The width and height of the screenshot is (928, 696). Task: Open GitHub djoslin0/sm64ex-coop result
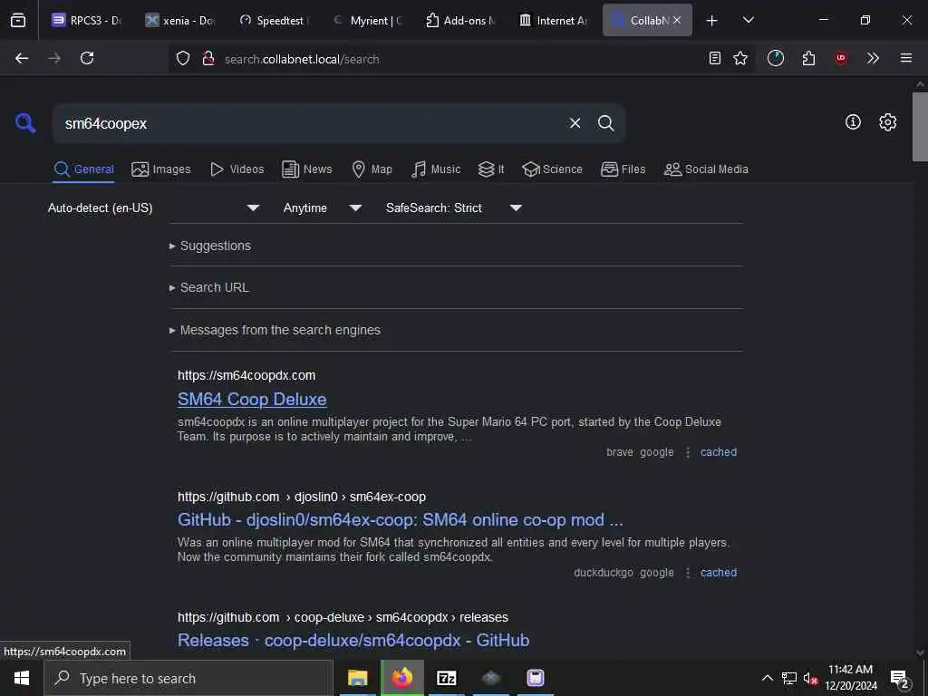[x=400, y=519]
